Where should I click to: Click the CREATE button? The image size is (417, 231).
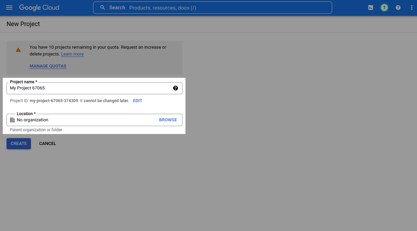19,144
